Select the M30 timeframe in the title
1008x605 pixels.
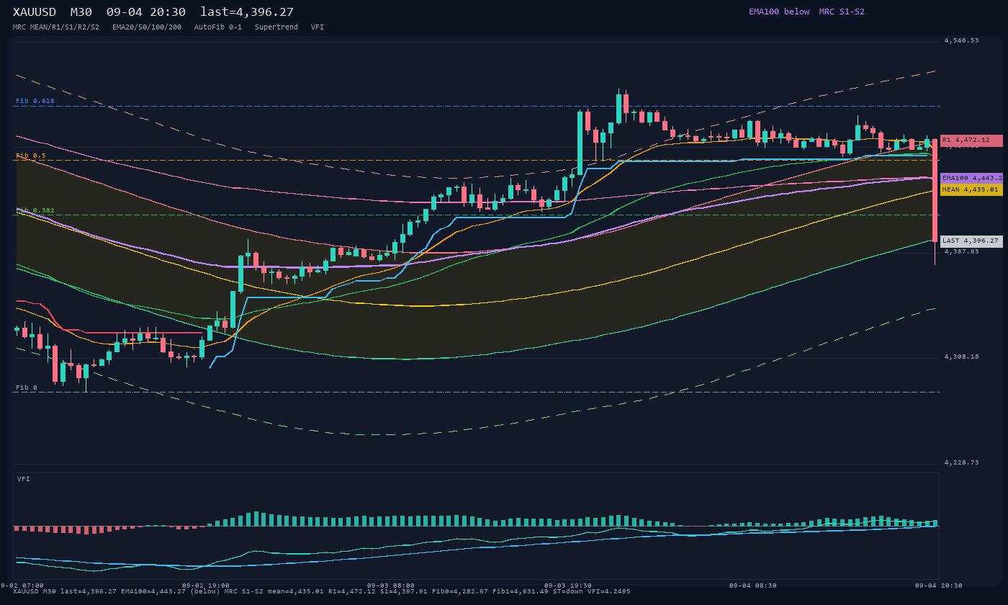(81, 12)
